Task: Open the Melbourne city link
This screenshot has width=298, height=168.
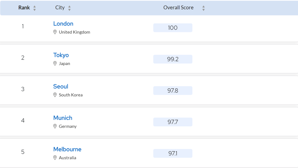Action: click(67, 149)
